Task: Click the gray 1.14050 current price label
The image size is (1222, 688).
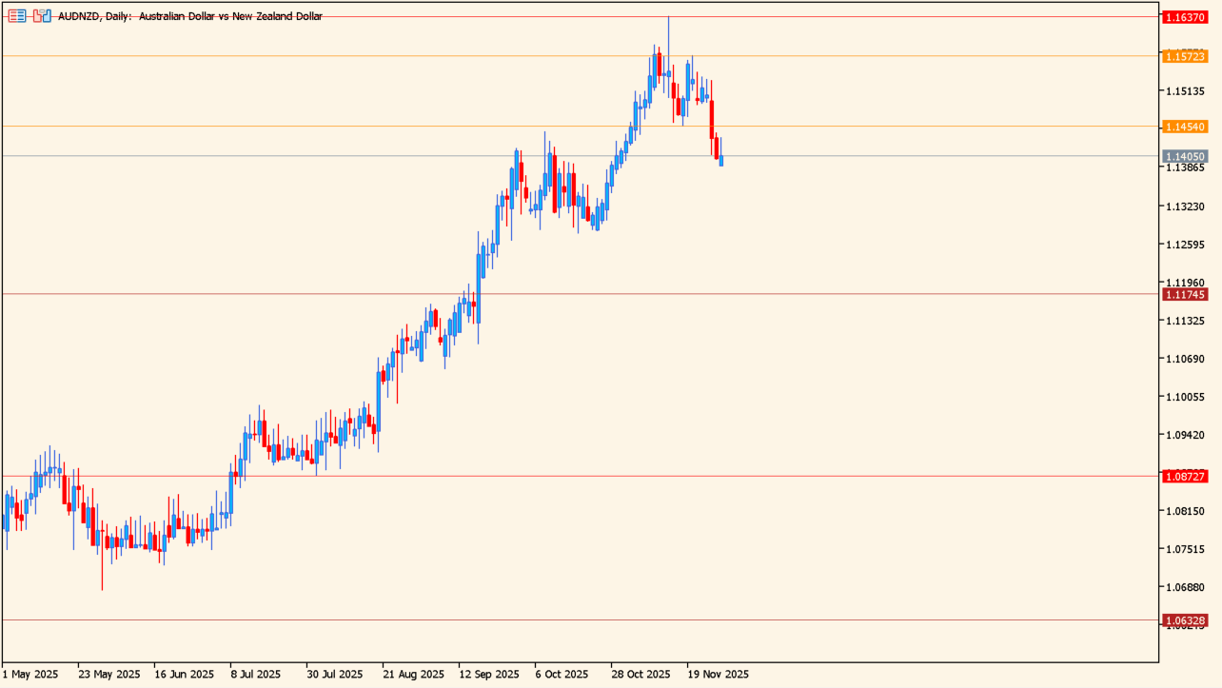Action: (x=1186, y=156)
